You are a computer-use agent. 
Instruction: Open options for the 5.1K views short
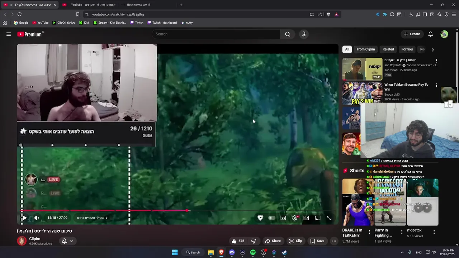coord(434,232)
